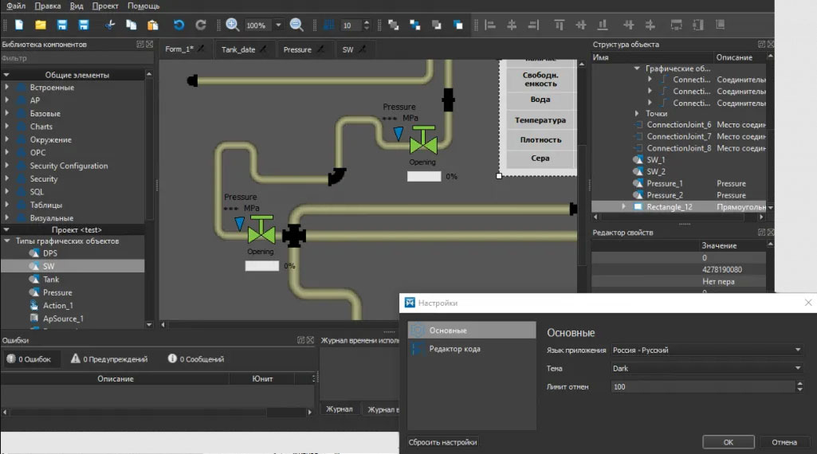Zoom out with the magnifier minus icon
Screen dimensions: 817x454
click(296, 25)
